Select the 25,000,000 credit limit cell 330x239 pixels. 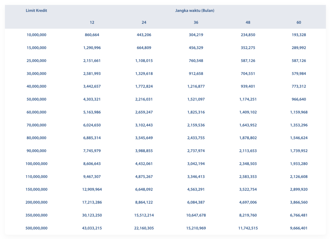36,61
